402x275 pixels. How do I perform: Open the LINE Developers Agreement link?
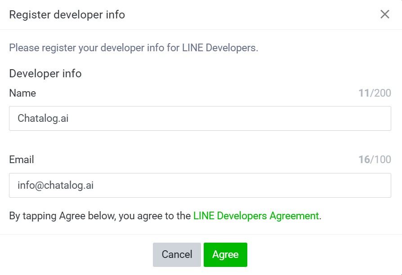(x=256, y=216)
